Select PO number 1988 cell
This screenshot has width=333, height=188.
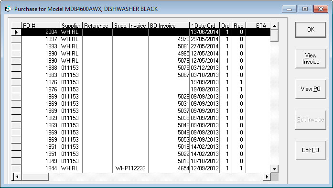(x=41, y=68)
